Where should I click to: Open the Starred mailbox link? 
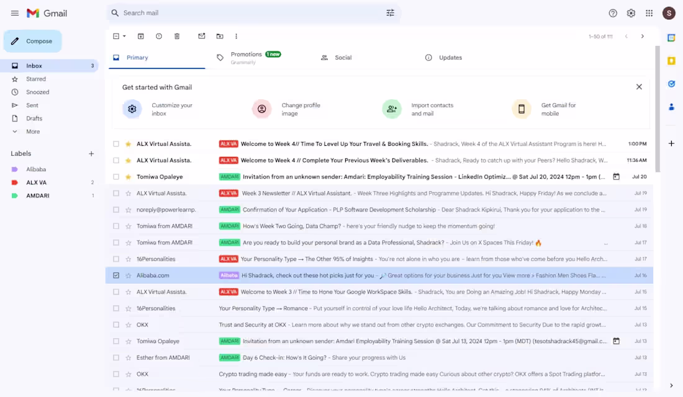[x=35, y=79]
